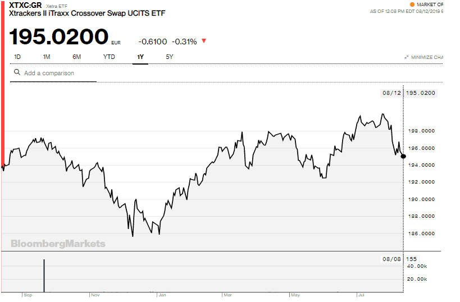Screen dimensions: 460x302
Task: Click the 195.0200 price label on the axis
Action: point(421,93)
